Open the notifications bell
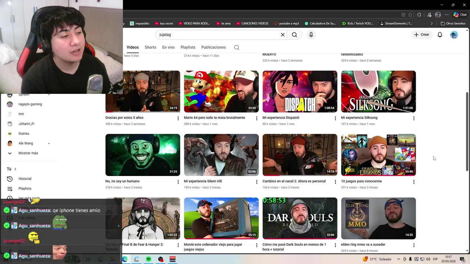This screenshot has height=264, width=470. [x=440, y=35]
